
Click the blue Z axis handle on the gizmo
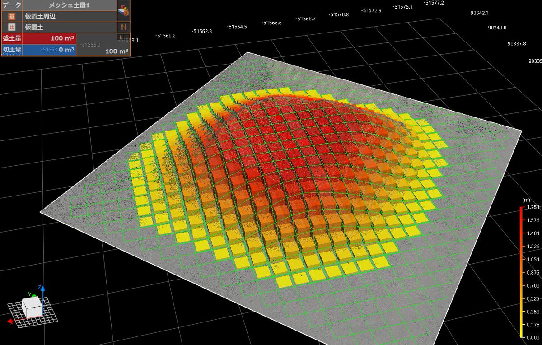tap(42, 288)
